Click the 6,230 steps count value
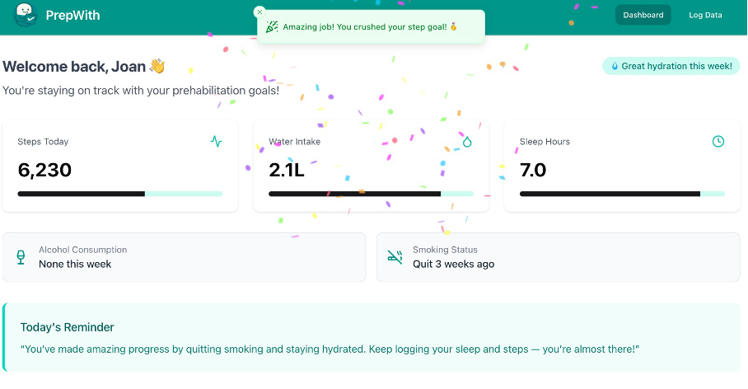748x389 pixels. pos(44,171)
